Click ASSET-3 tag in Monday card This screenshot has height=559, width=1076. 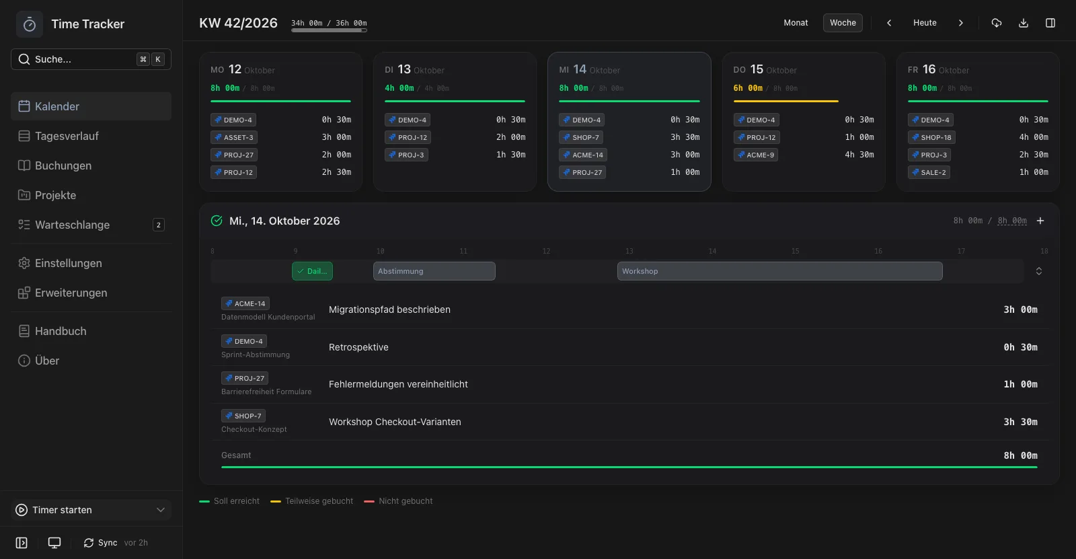pos(234,137)
